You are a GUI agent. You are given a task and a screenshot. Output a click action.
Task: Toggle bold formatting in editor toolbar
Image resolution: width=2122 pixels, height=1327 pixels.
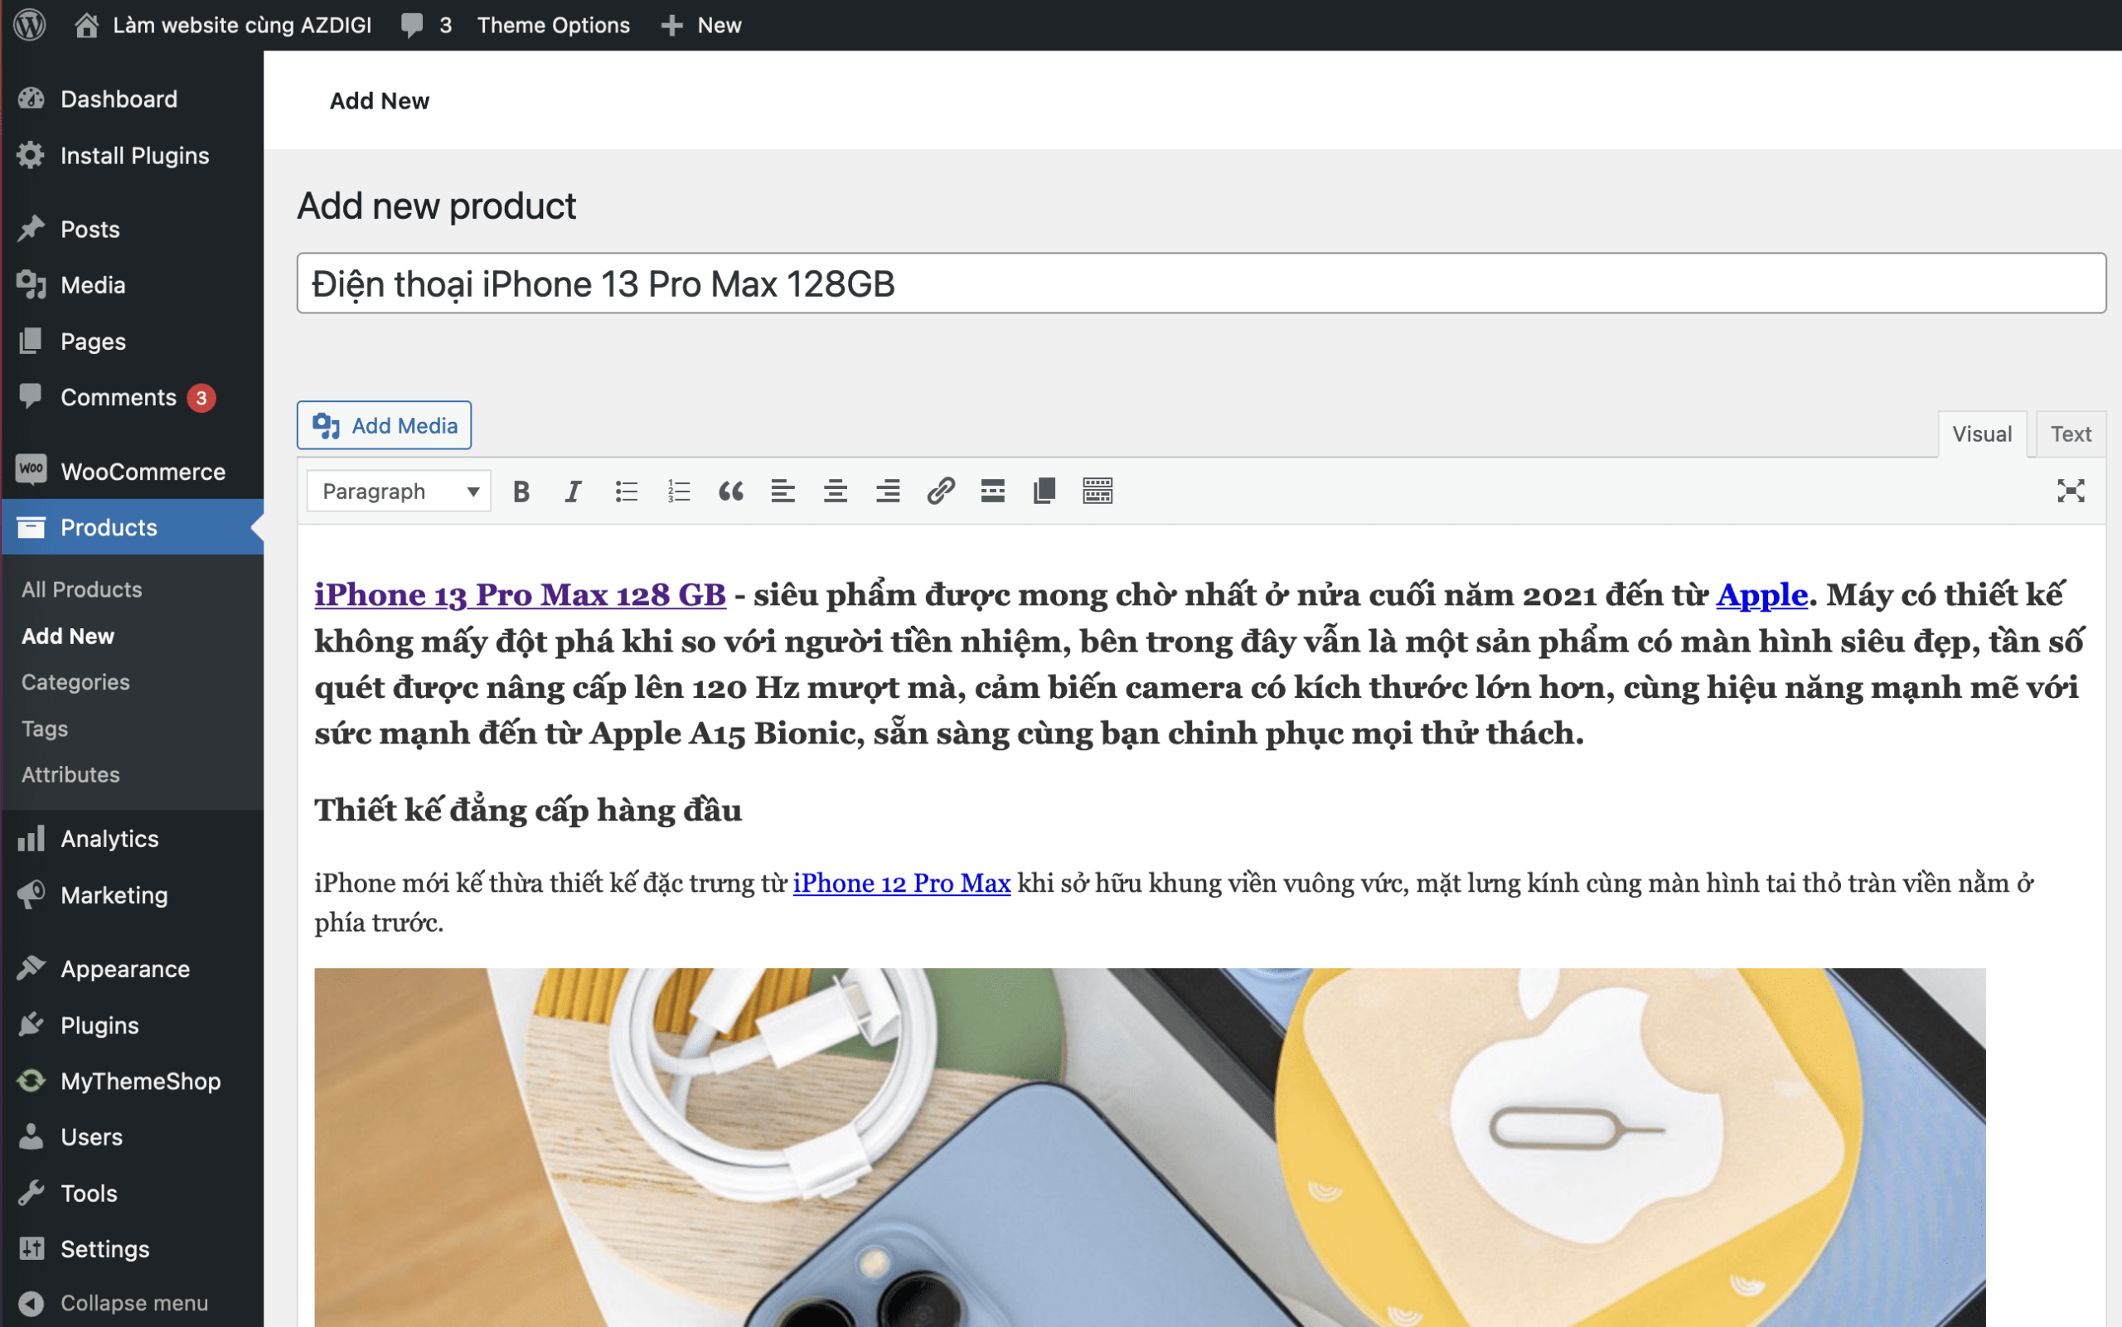pos(521,492)
